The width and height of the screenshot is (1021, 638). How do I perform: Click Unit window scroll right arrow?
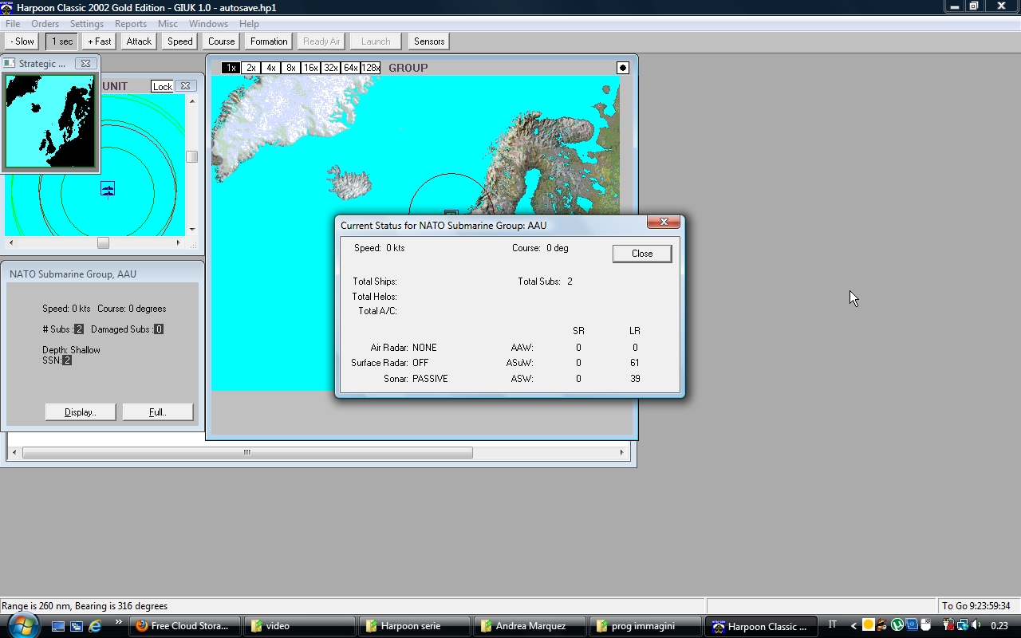(179, 242)
